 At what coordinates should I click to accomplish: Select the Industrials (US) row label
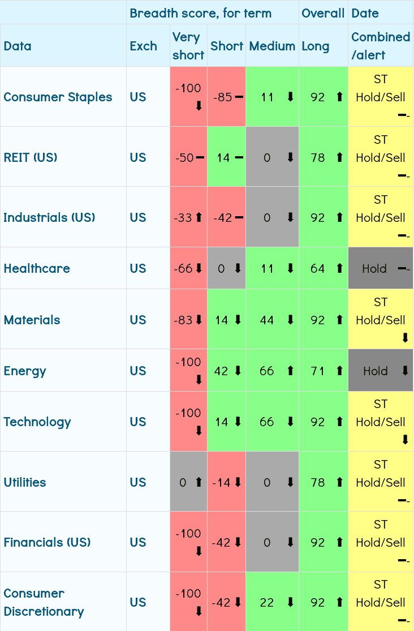point(49,217)
